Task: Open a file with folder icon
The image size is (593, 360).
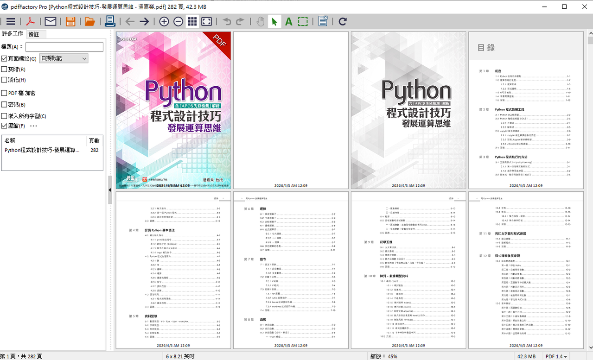Action: pos(90,21)
